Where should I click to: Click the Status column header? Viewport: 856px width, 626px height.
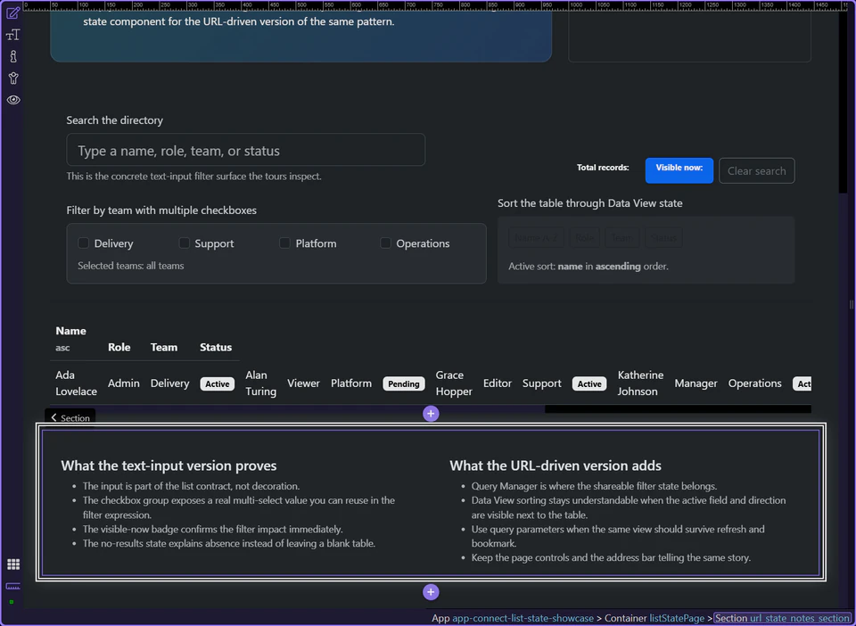tap(216, 347)
